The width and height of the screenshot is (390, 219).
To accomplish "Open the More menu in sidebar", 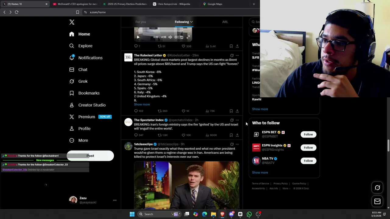I will pos(79,141).
